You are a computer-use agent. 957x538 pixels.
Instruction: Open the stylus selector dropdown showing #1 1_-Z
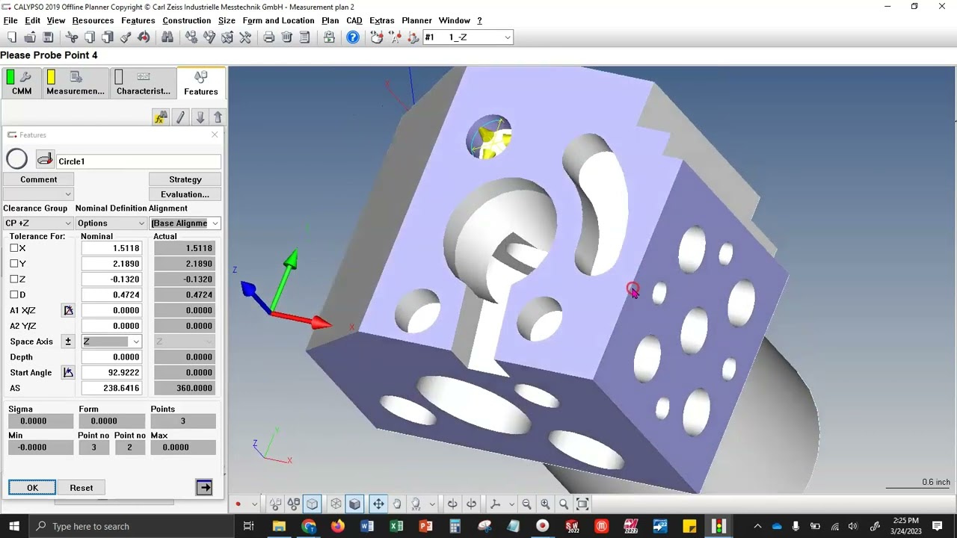(468, 37)
